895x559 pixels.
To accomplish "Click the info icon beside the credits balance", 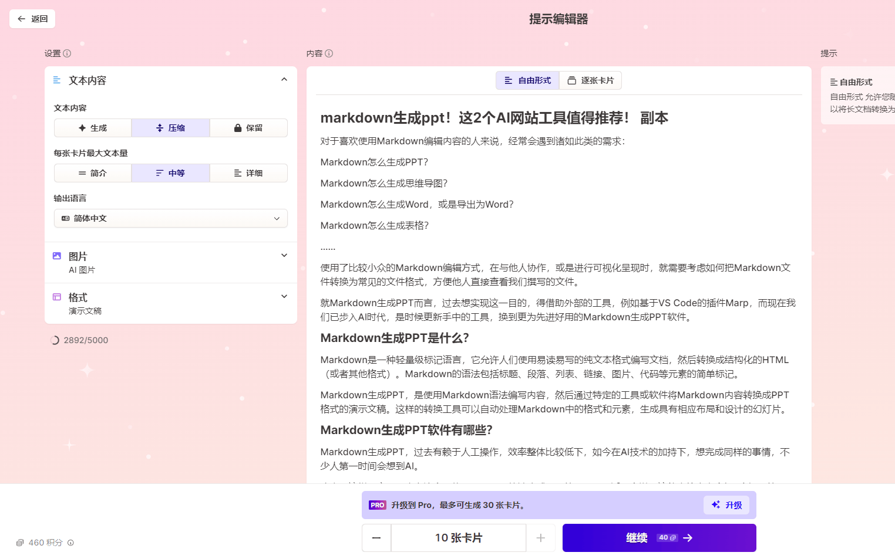I will click(x=71, y=543).
